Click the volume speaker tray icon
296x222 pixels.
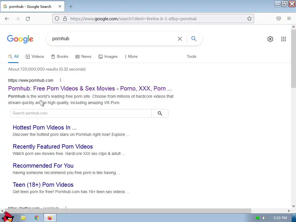coord(264,218)
